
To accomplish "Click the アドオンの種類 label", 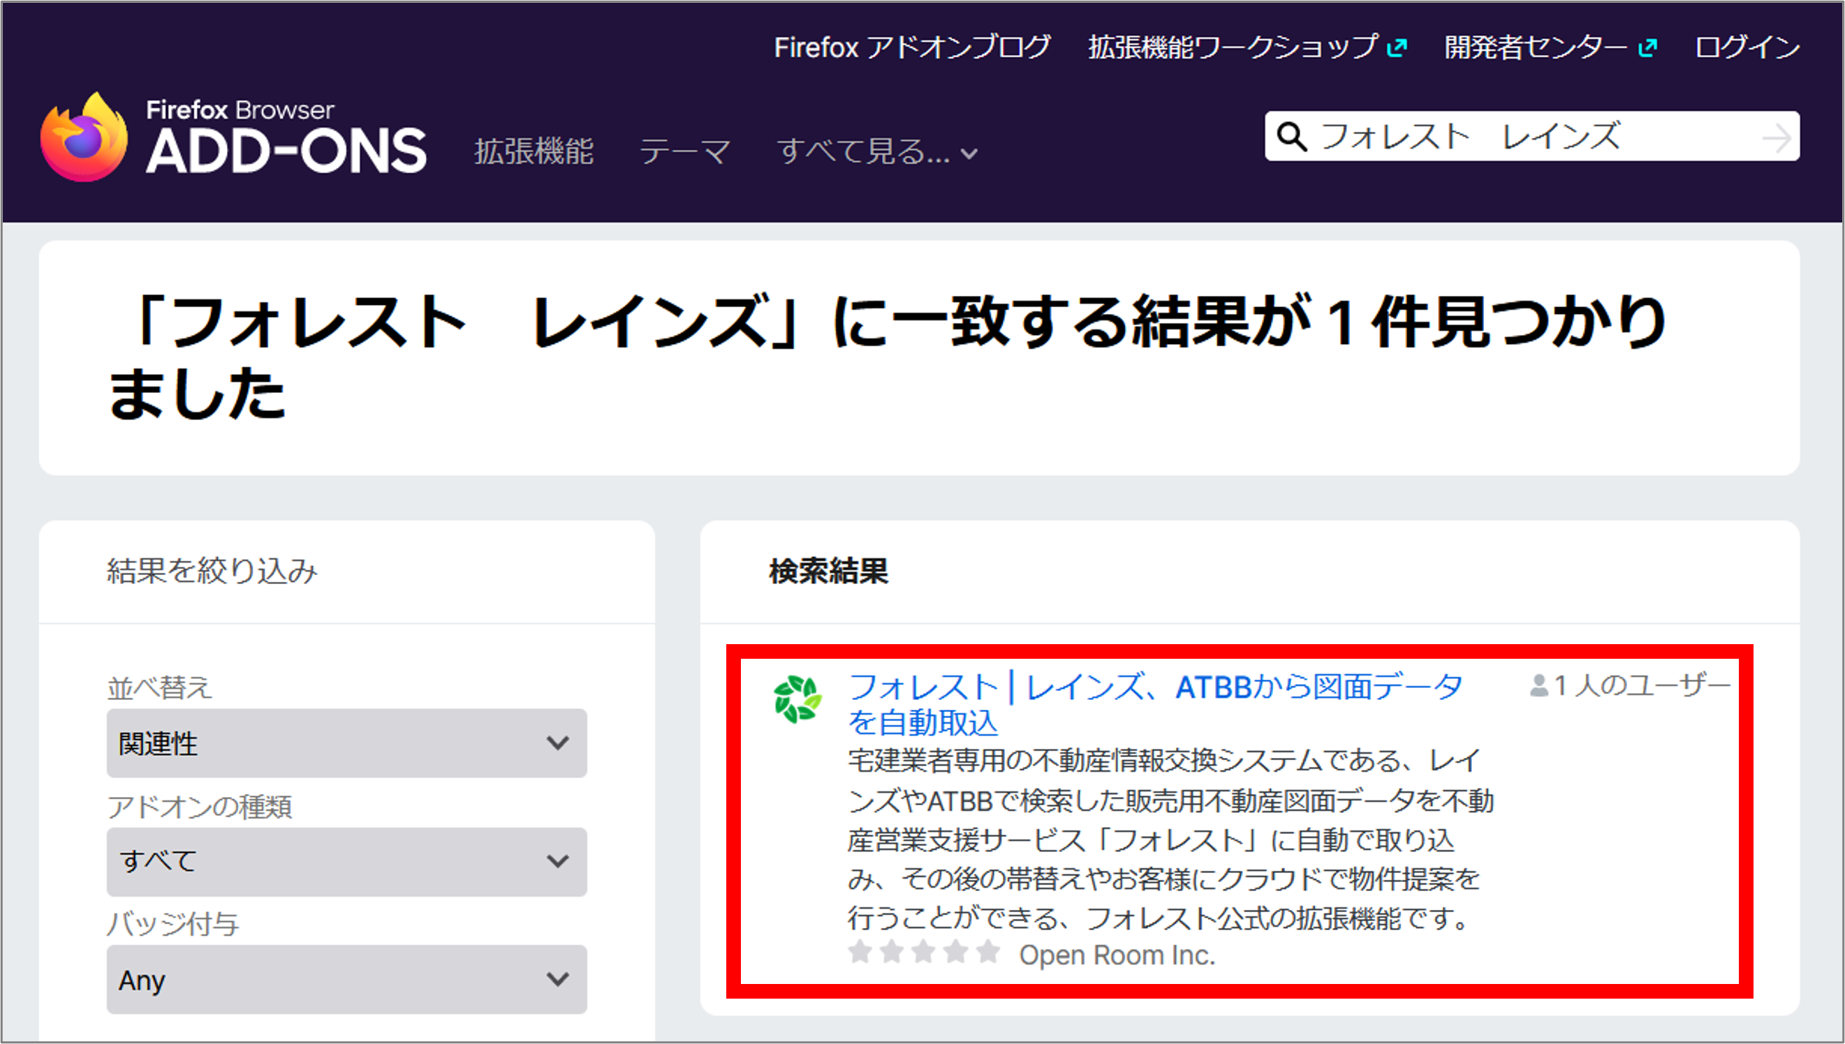I will (200, 807).
